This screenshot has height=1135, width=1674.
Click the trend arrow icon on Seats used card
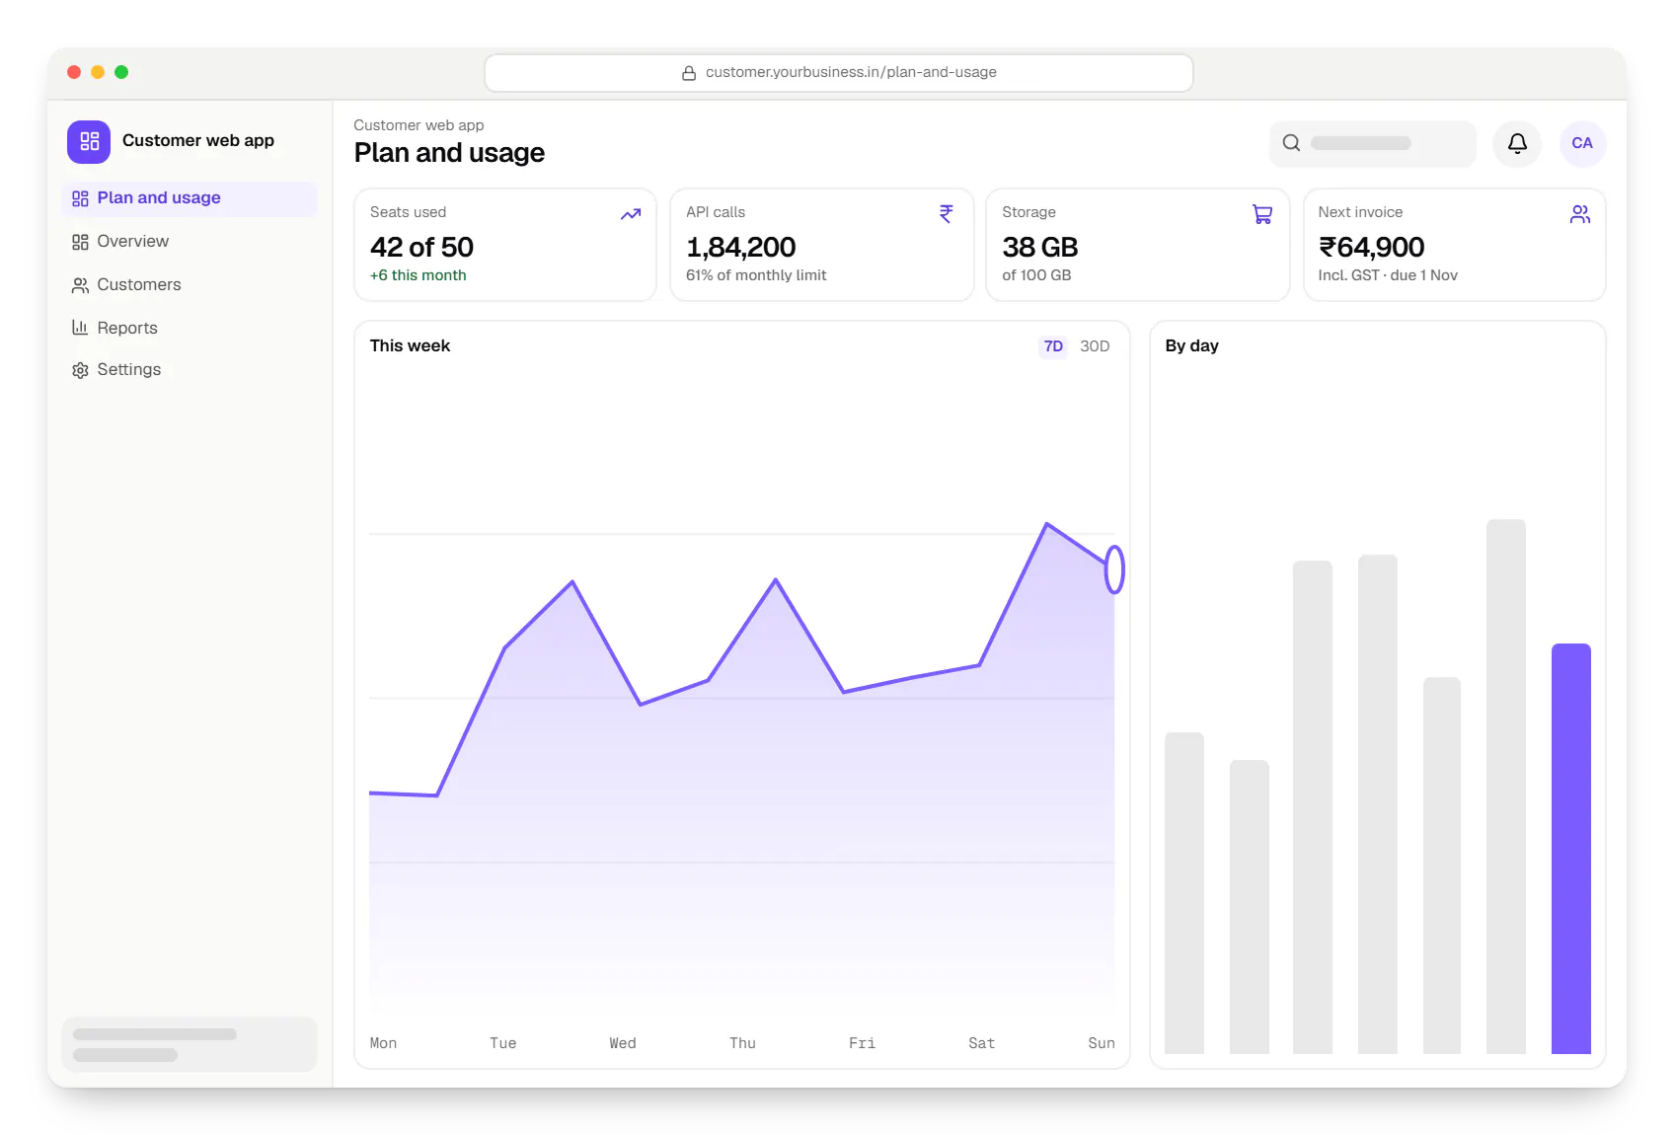click(631, 214)
